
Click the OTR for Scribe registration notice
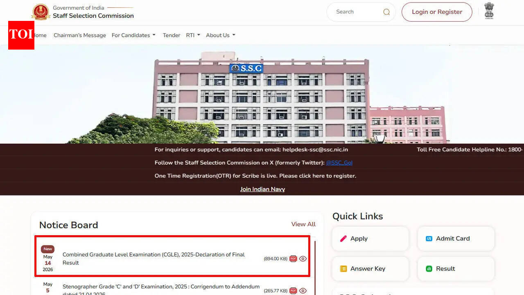coord(255,176)
